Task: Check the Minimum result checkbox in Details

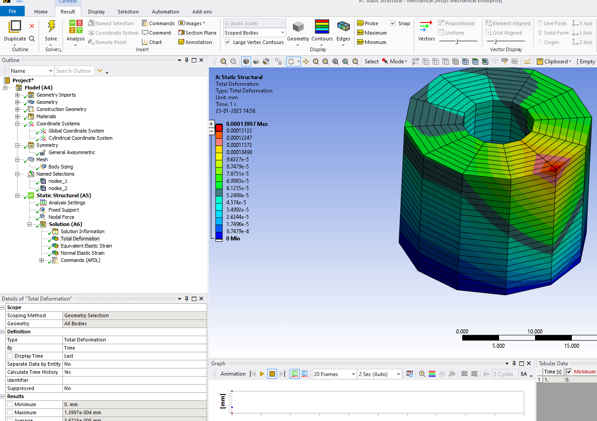Action: pos(10,404)
